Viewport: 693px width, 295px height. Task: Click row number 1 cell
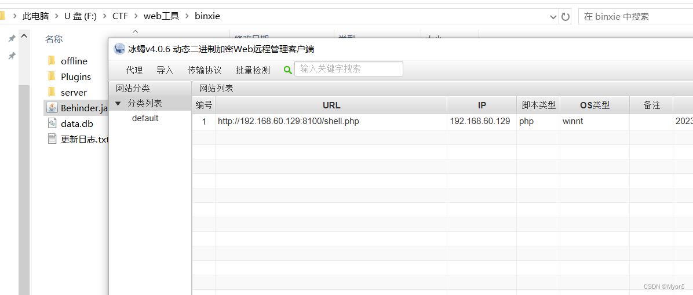(x=204, y=121)
